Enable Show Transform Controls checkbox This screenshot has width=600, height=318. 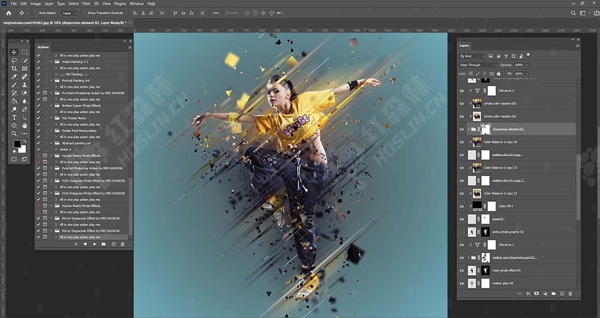tap(85, 13)
